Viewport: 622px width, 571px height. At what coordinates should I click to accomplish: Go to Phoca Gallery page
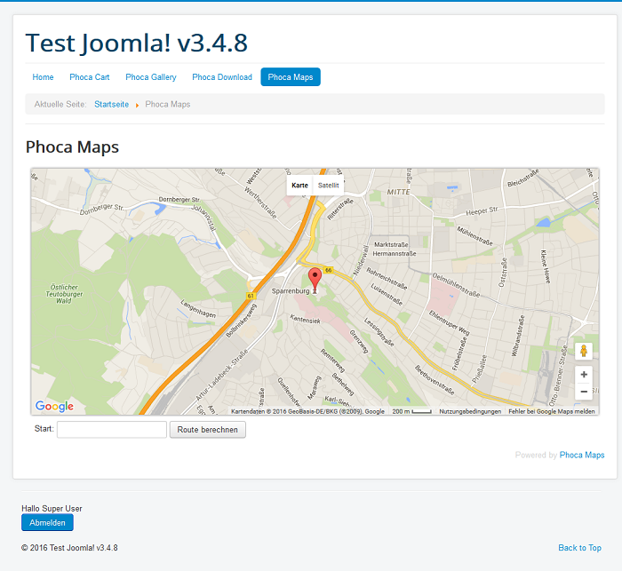tap(151, 77)
